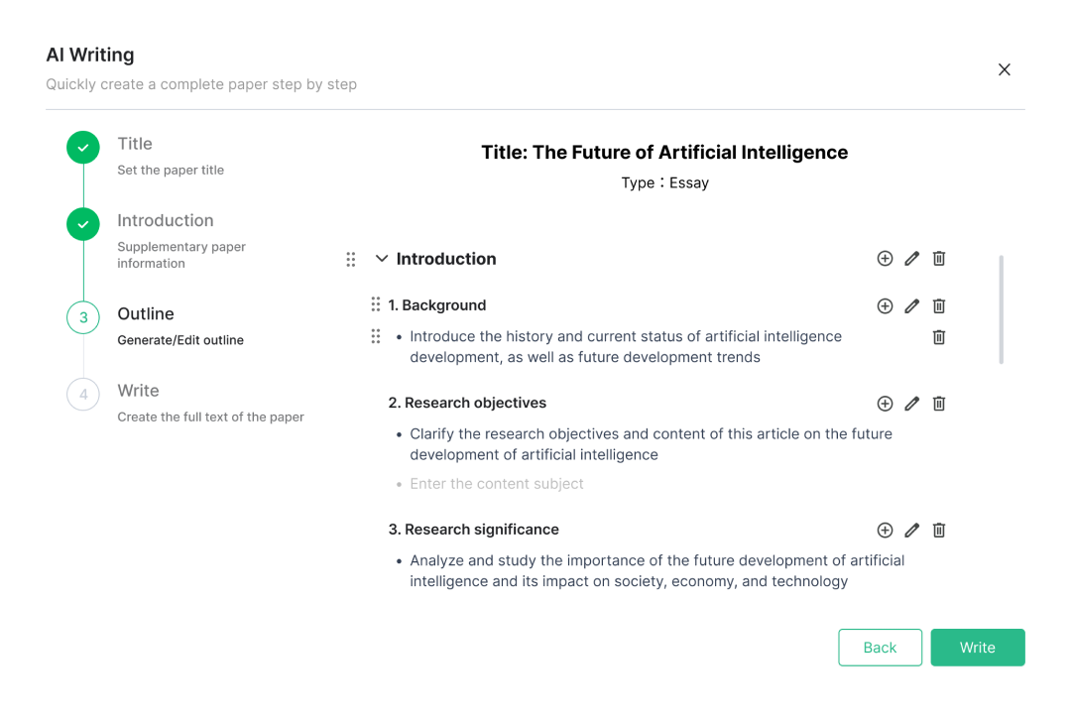This screenshot has height=718, width=1071.
Task: Edit the Research objectives heading
Action: point(911,403)
